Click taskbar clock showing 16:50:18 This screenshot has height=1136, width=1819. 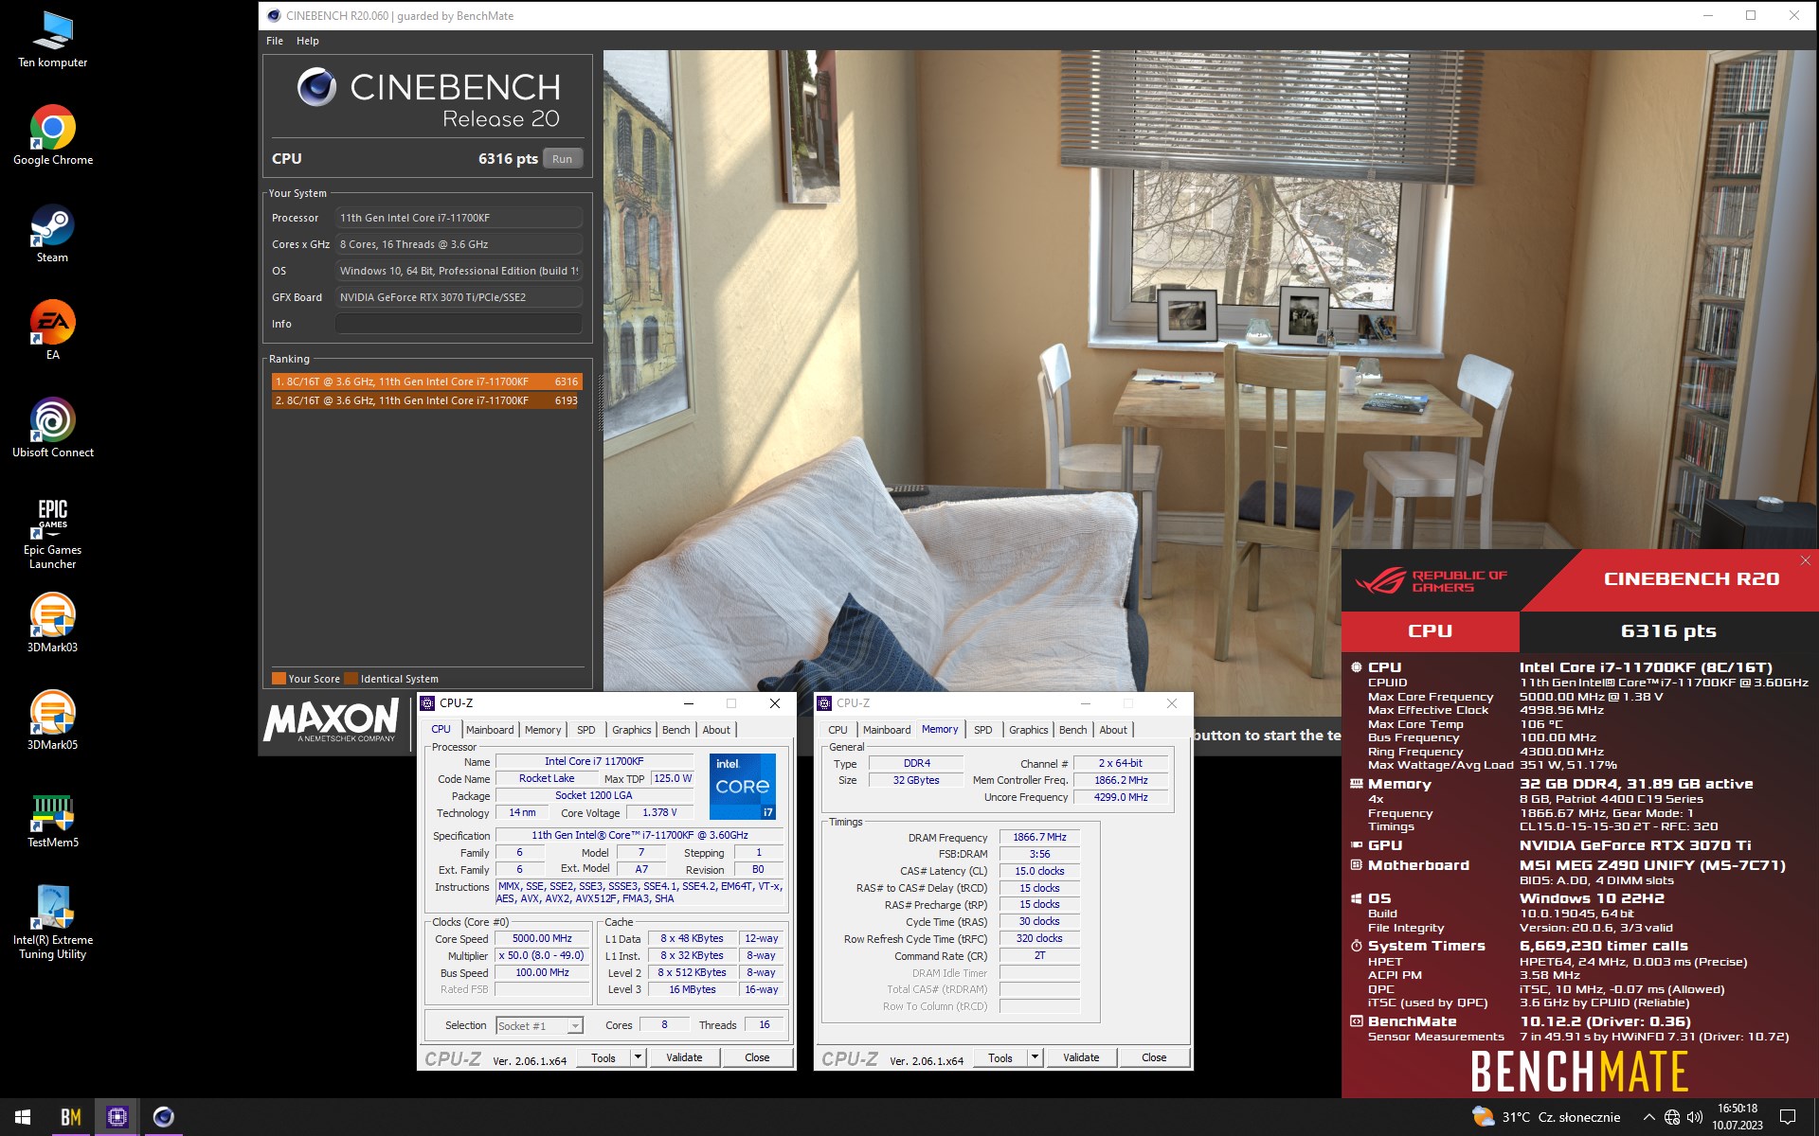click(x=1738, y=1117)
